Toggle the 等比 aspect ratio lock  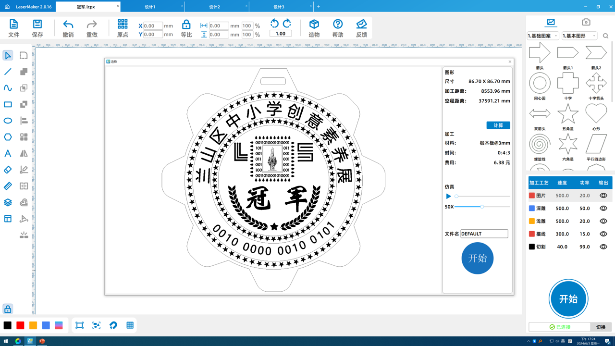[x=186, y=25]
